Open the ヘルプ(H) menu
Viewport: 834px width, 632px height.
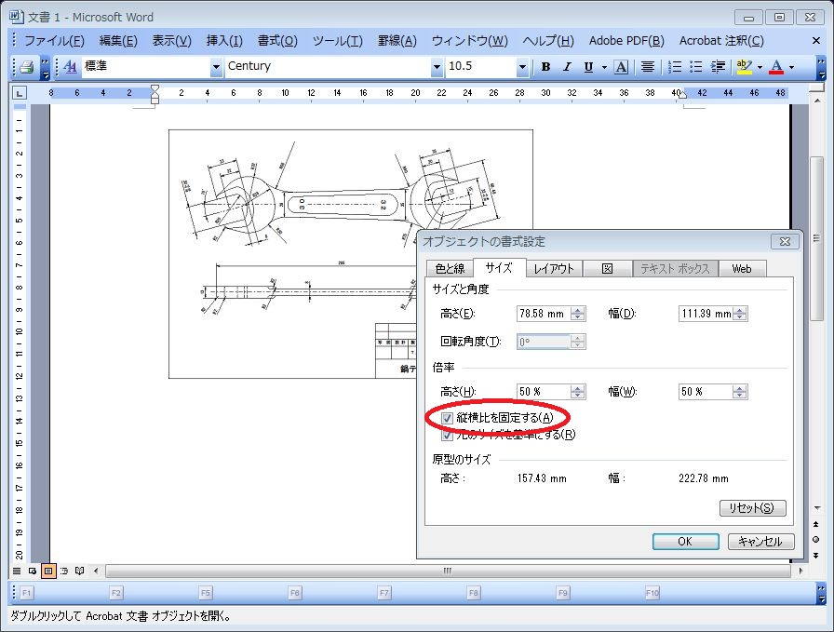(x=548, y=41)
